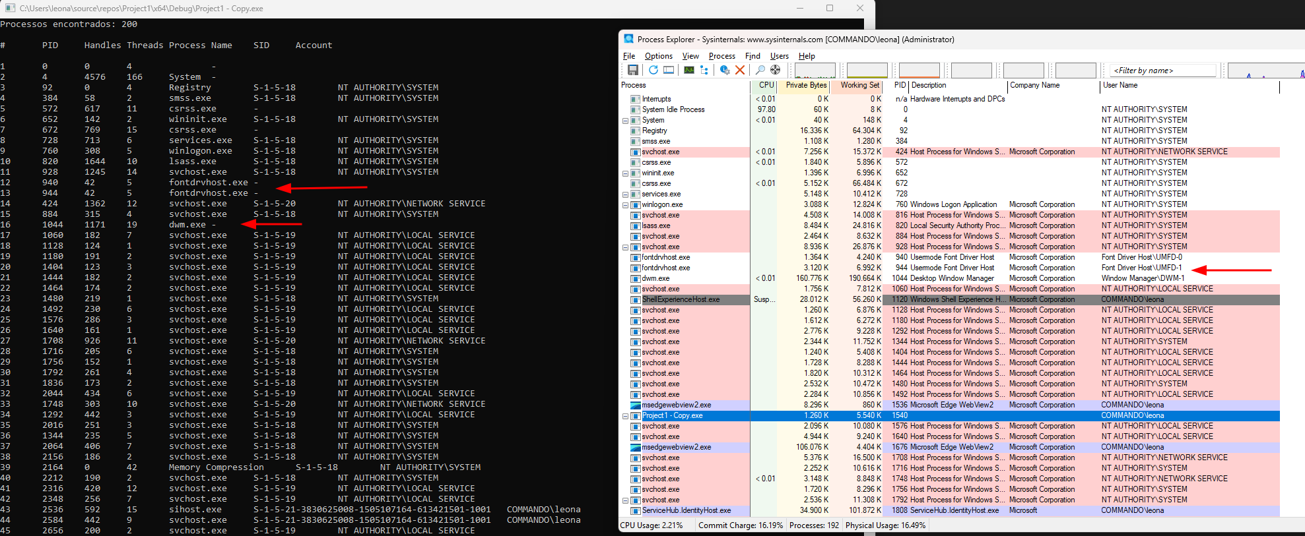Toggle the process tree view icon

coord(704,70)
